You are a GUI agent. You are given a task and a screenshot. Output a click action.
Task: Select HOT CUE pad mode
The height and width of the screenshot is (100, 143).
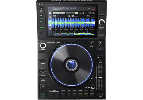point(63,91)
